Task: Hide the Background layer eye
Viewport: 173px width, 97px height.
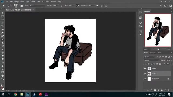Action: click(x=145, y=79)
